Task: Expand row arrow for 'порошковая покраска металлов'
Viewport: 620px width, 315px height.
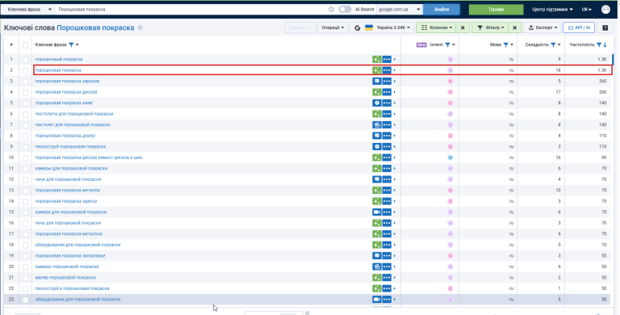Action: pos(395,234)
